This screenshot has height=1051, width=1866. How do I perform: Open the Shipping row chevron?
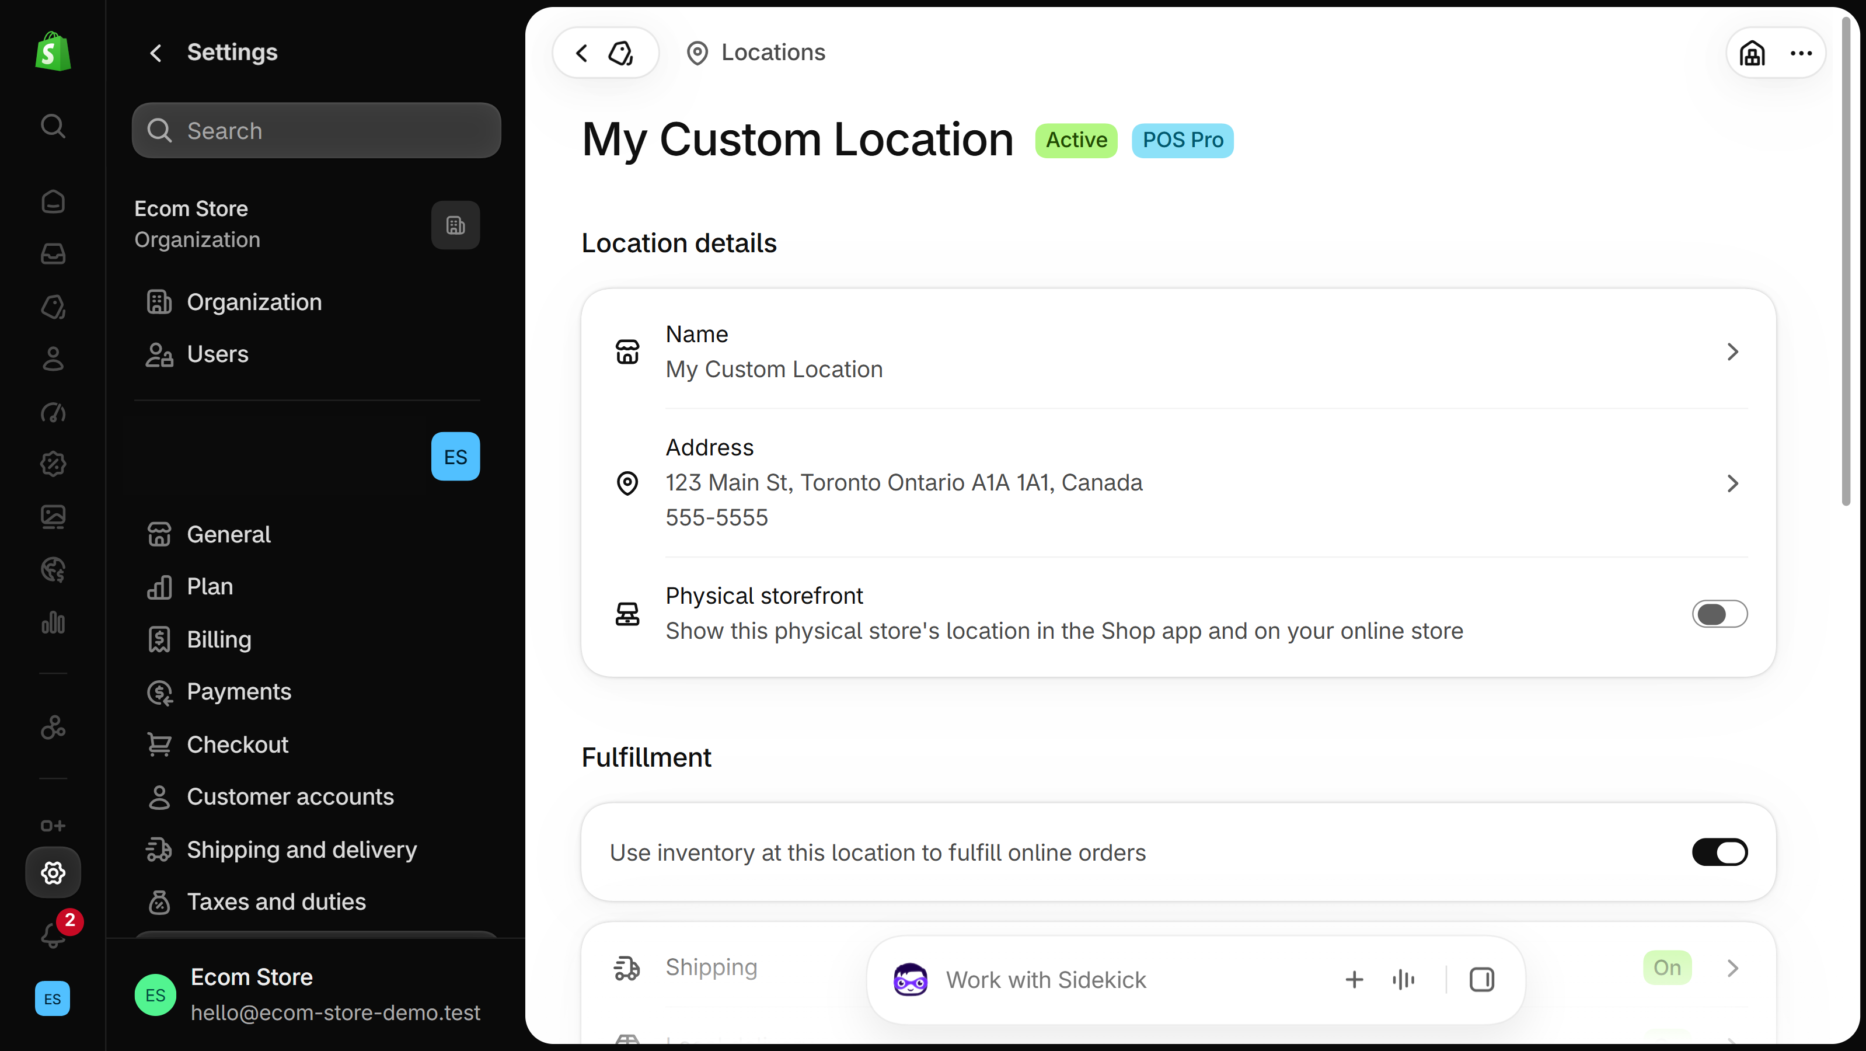(x=1732, y=968)
